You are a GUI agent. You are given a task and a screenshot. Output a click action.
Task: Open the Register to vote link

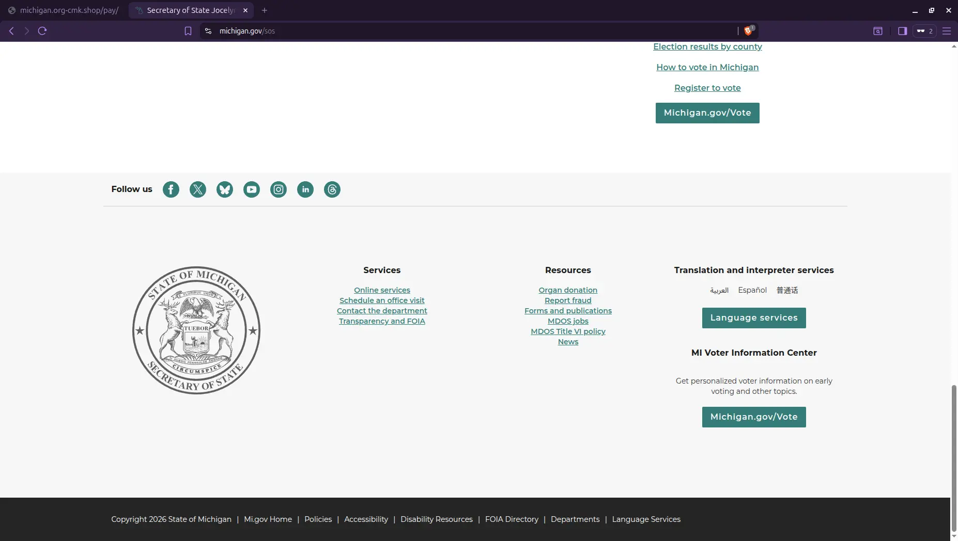pos(707,88)
